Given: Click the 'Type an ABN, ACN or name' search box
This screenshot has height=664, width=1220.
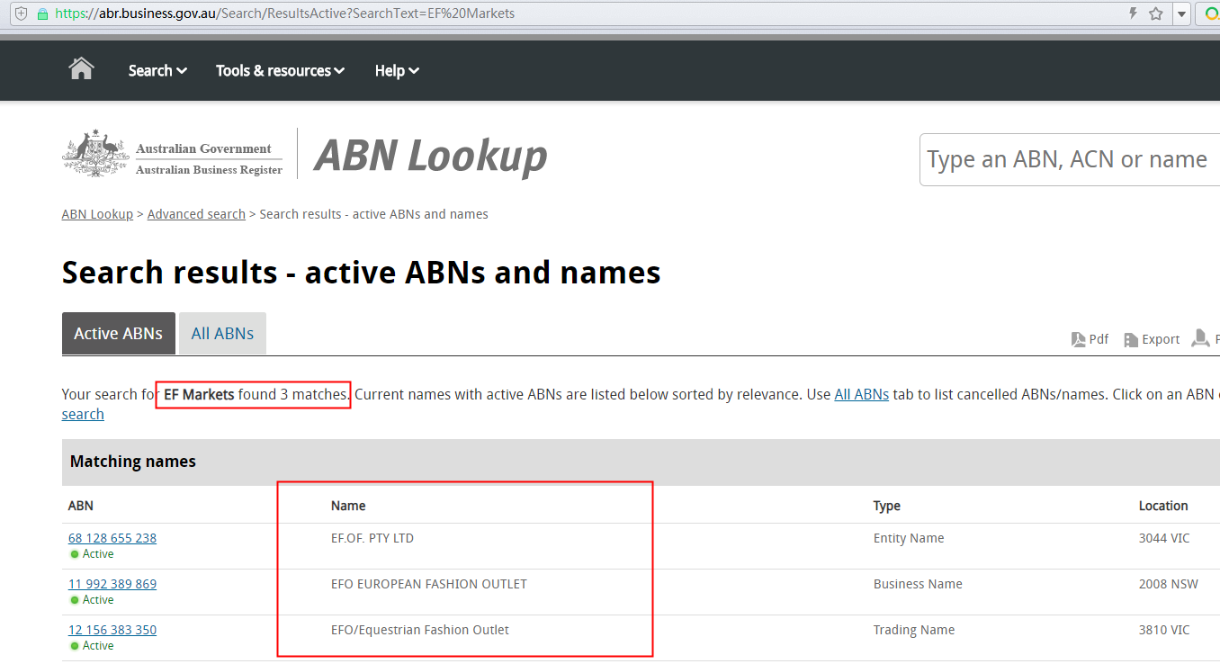Looking at the screenshot, I should (x=1070, y=159).
